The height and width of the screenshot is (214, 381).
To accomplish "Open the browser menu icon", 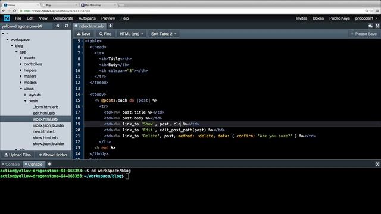I will click(377, 11).
